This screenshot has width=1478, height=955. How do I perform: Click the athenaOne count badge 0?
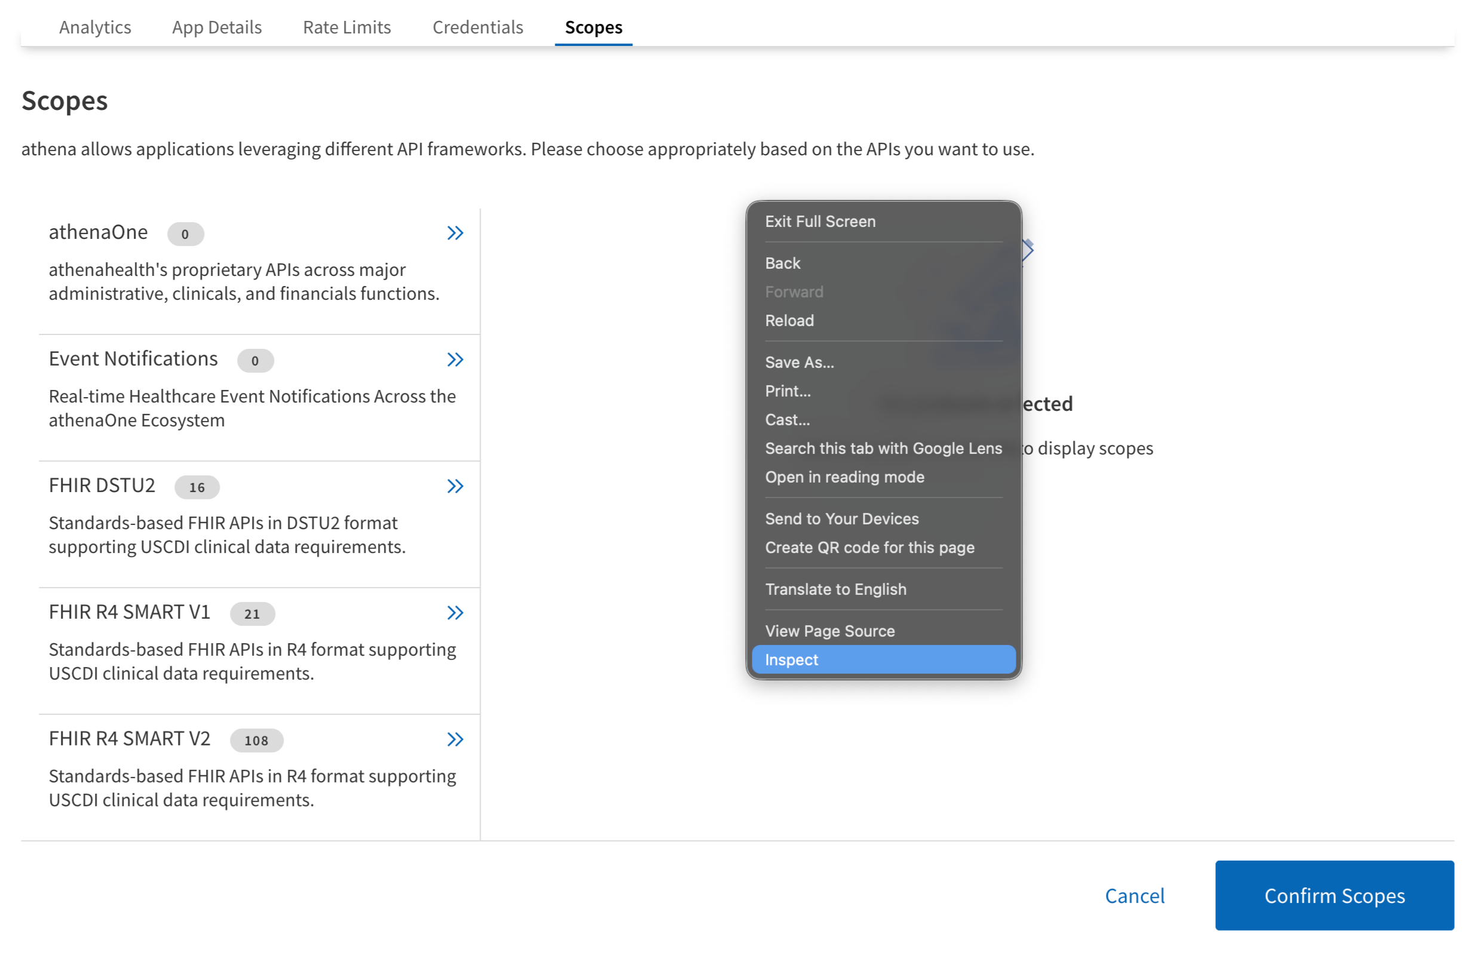coord(185,234)
